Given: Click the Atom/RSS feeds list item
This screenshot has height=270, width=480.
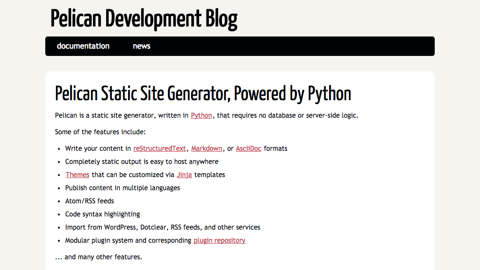Looking at the screenshot, I should click(90, 201).
